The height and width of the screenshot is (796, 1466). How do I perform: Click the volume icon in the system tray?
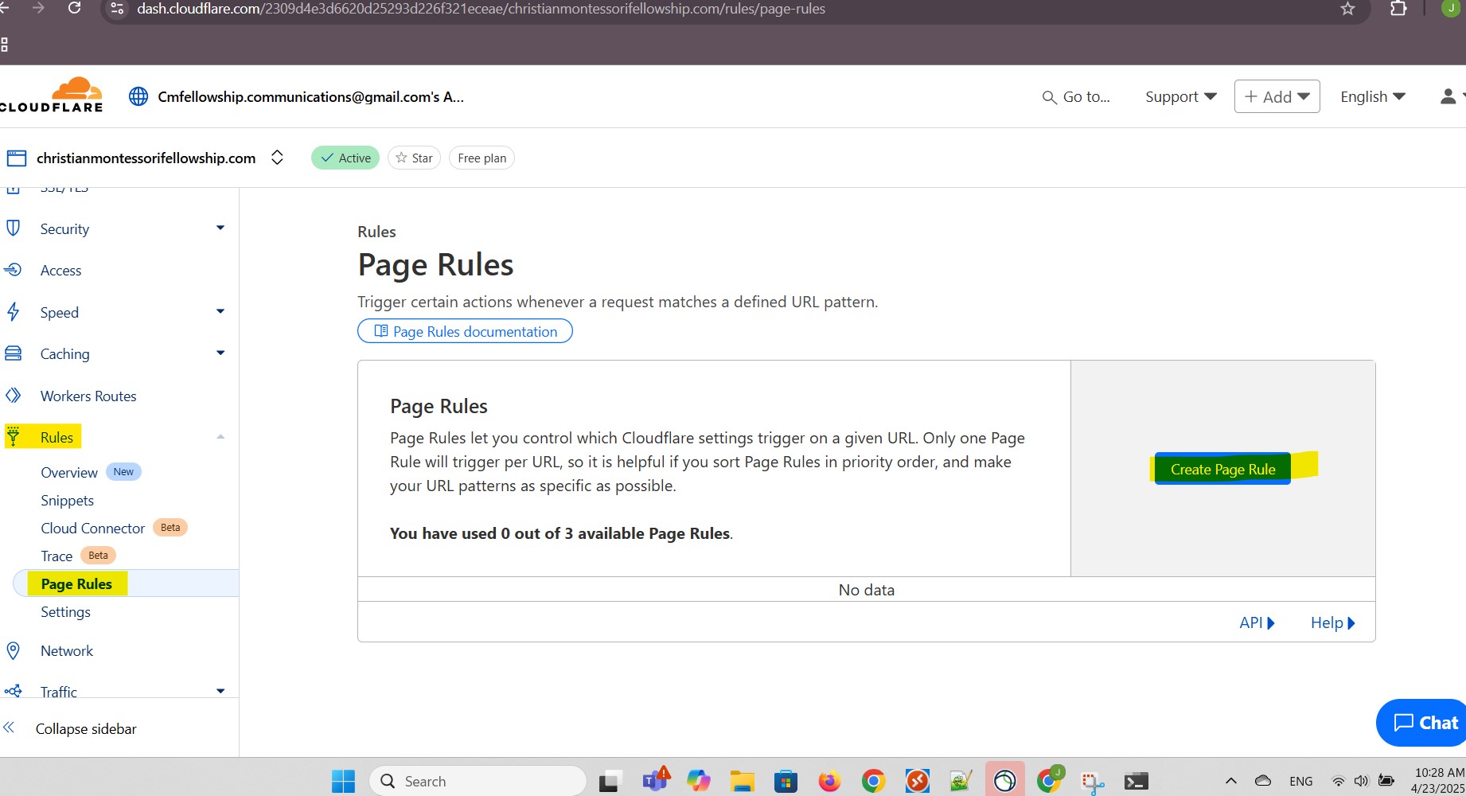click(x=1362, y=781)
